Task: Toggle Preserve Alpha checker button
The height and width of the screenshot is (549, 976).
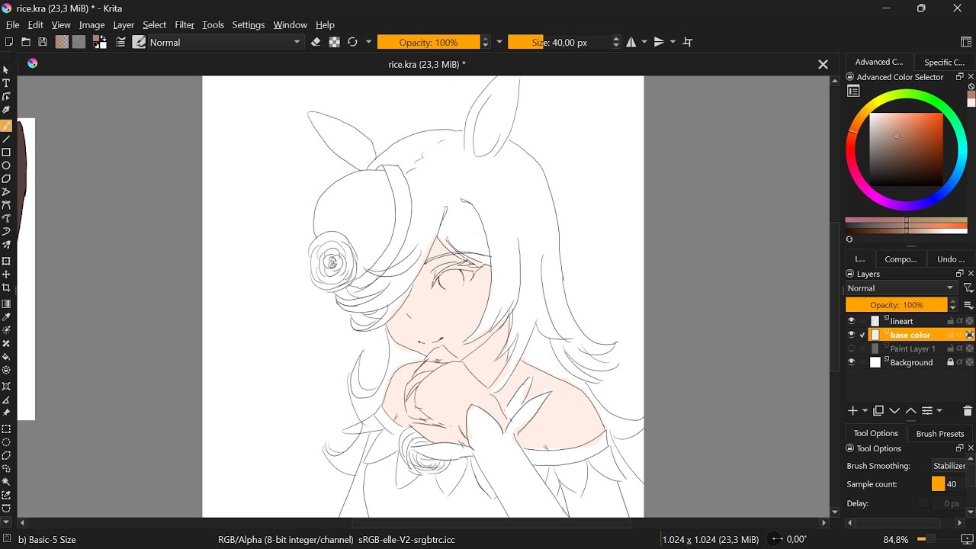Action: [x=334, y=43]
